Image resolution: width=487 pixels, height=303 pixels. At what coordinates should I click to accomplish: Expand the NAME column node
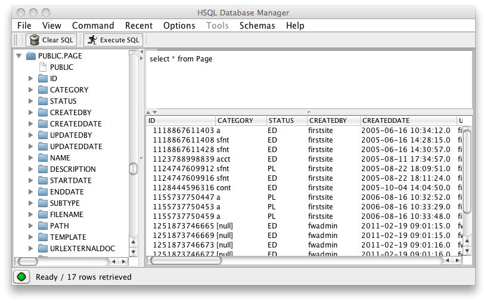(30, 158)
